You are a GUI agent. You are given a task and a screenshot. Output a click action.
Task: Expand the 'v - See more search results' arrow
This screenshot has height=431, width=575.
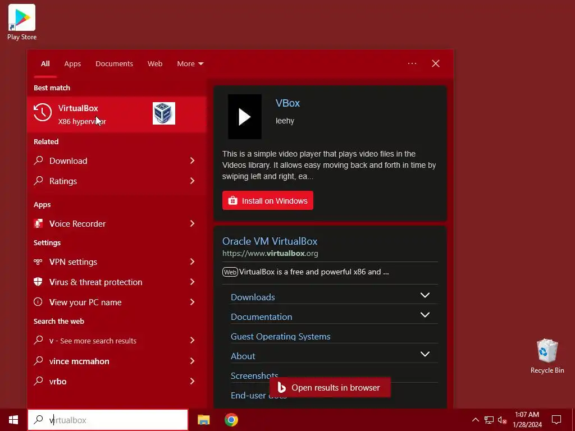192,341
